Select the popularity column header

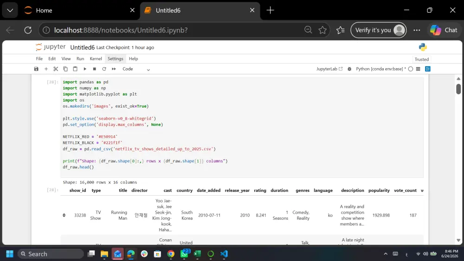click(x=379, y=191)
